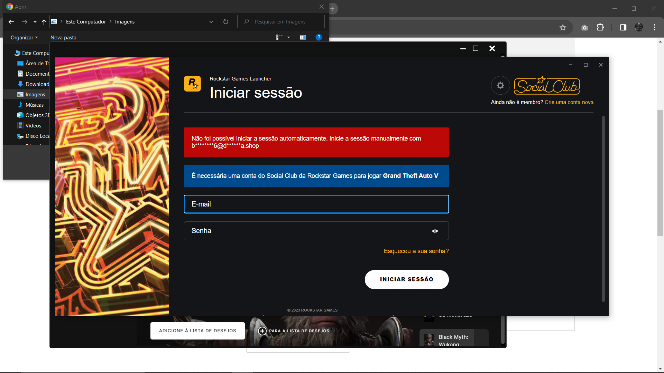Toggle password visibility eye icon
The image size is (664, 373).
435,231
